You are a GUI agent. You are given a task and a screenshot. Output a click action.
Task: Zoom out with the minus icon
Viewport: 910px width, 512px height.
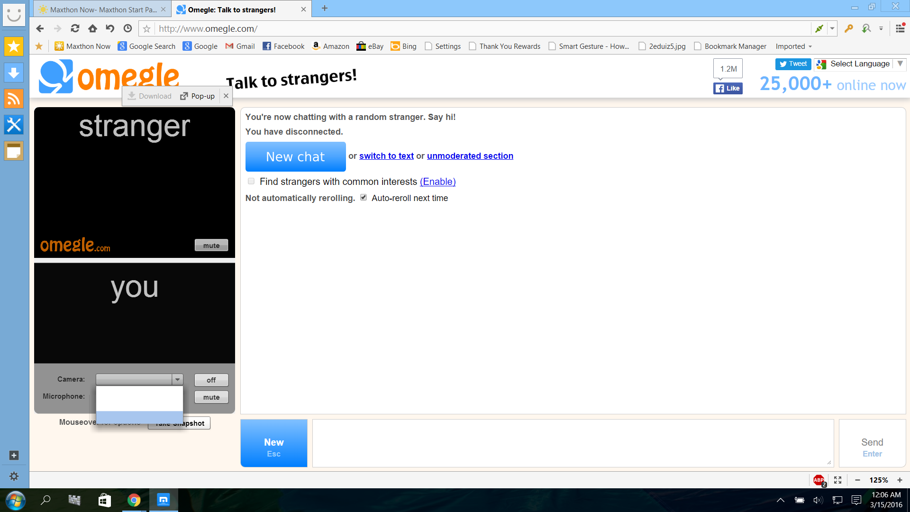[857, 480]
